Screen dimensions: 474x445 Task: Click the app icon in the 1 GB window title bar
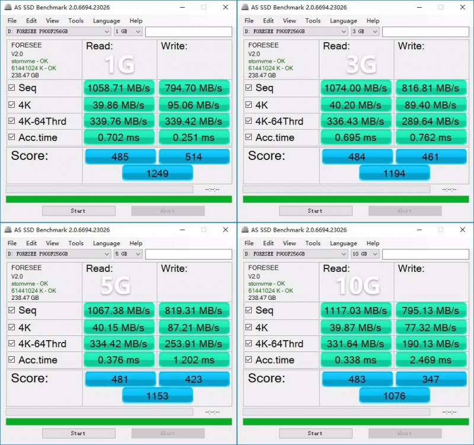(x=7, y=8)
